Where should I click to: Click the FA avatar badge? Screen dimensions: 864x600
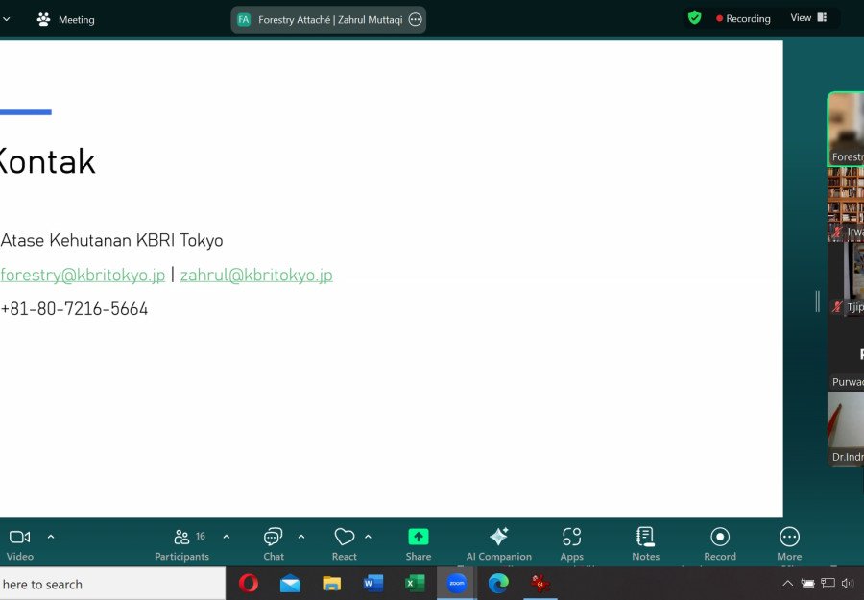[244, 20]
